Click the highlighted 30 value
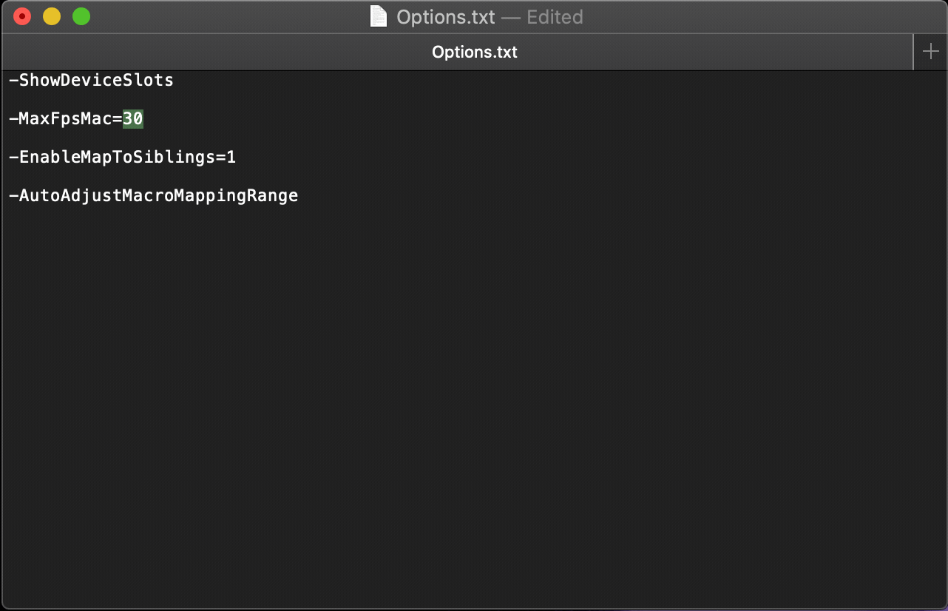Viewport: 948px width, 611px height. point(133,118)
